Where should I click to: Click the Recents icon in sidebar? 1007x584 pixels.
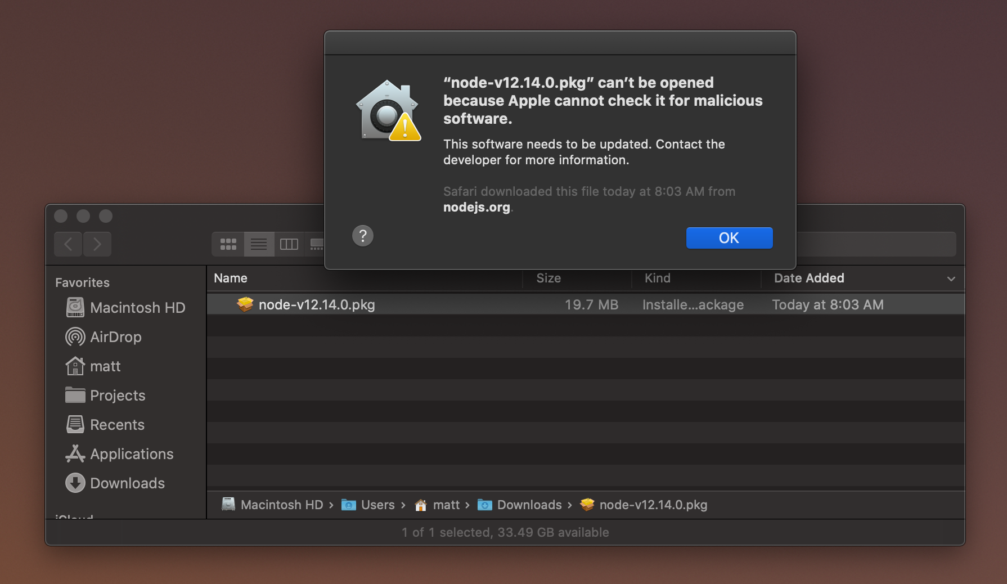pyautogui.click(x=75, y=424)
